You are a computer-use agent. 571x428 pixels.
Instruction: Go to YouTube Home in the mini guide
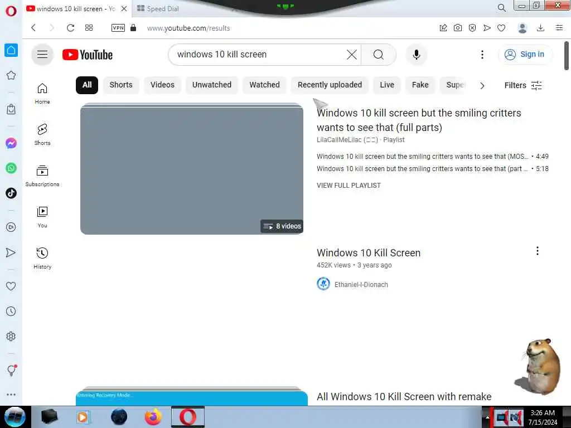tap(42, 94)
